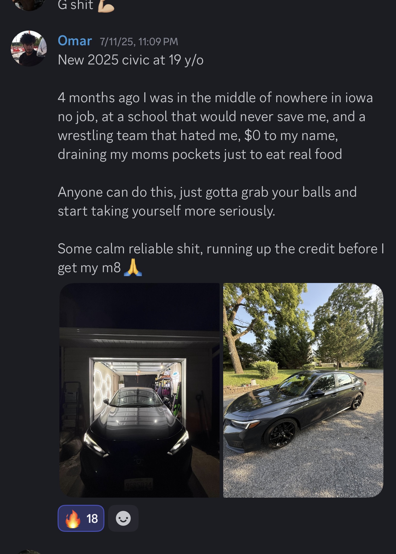The image size is (396, 554).
Task: Open the partially visible avatar above Omar
Action: click(x=29, y=4)
